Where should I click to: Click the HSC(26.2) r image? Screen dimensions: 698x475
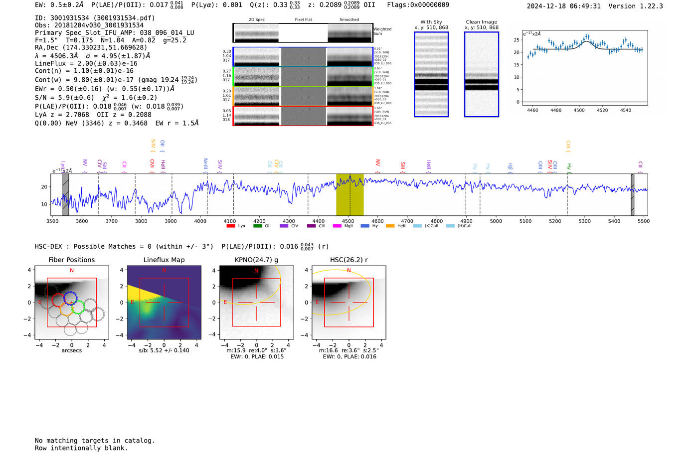(349, 303)
